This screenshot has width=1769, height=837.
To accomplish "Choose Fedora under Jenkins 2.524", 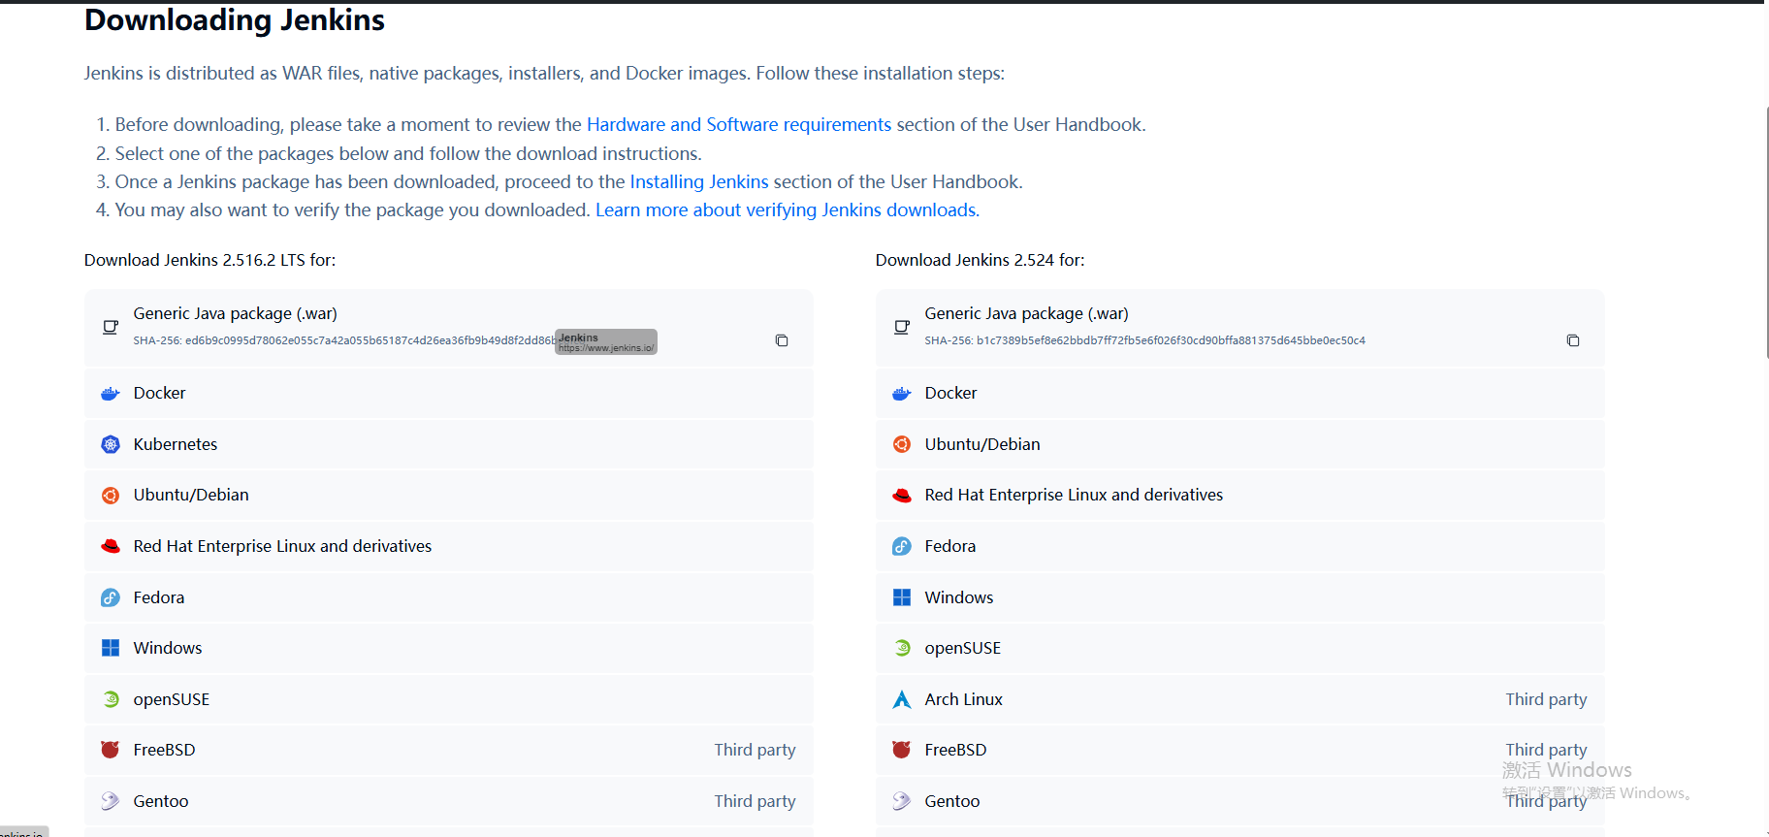I will [x=1240, y=546].
